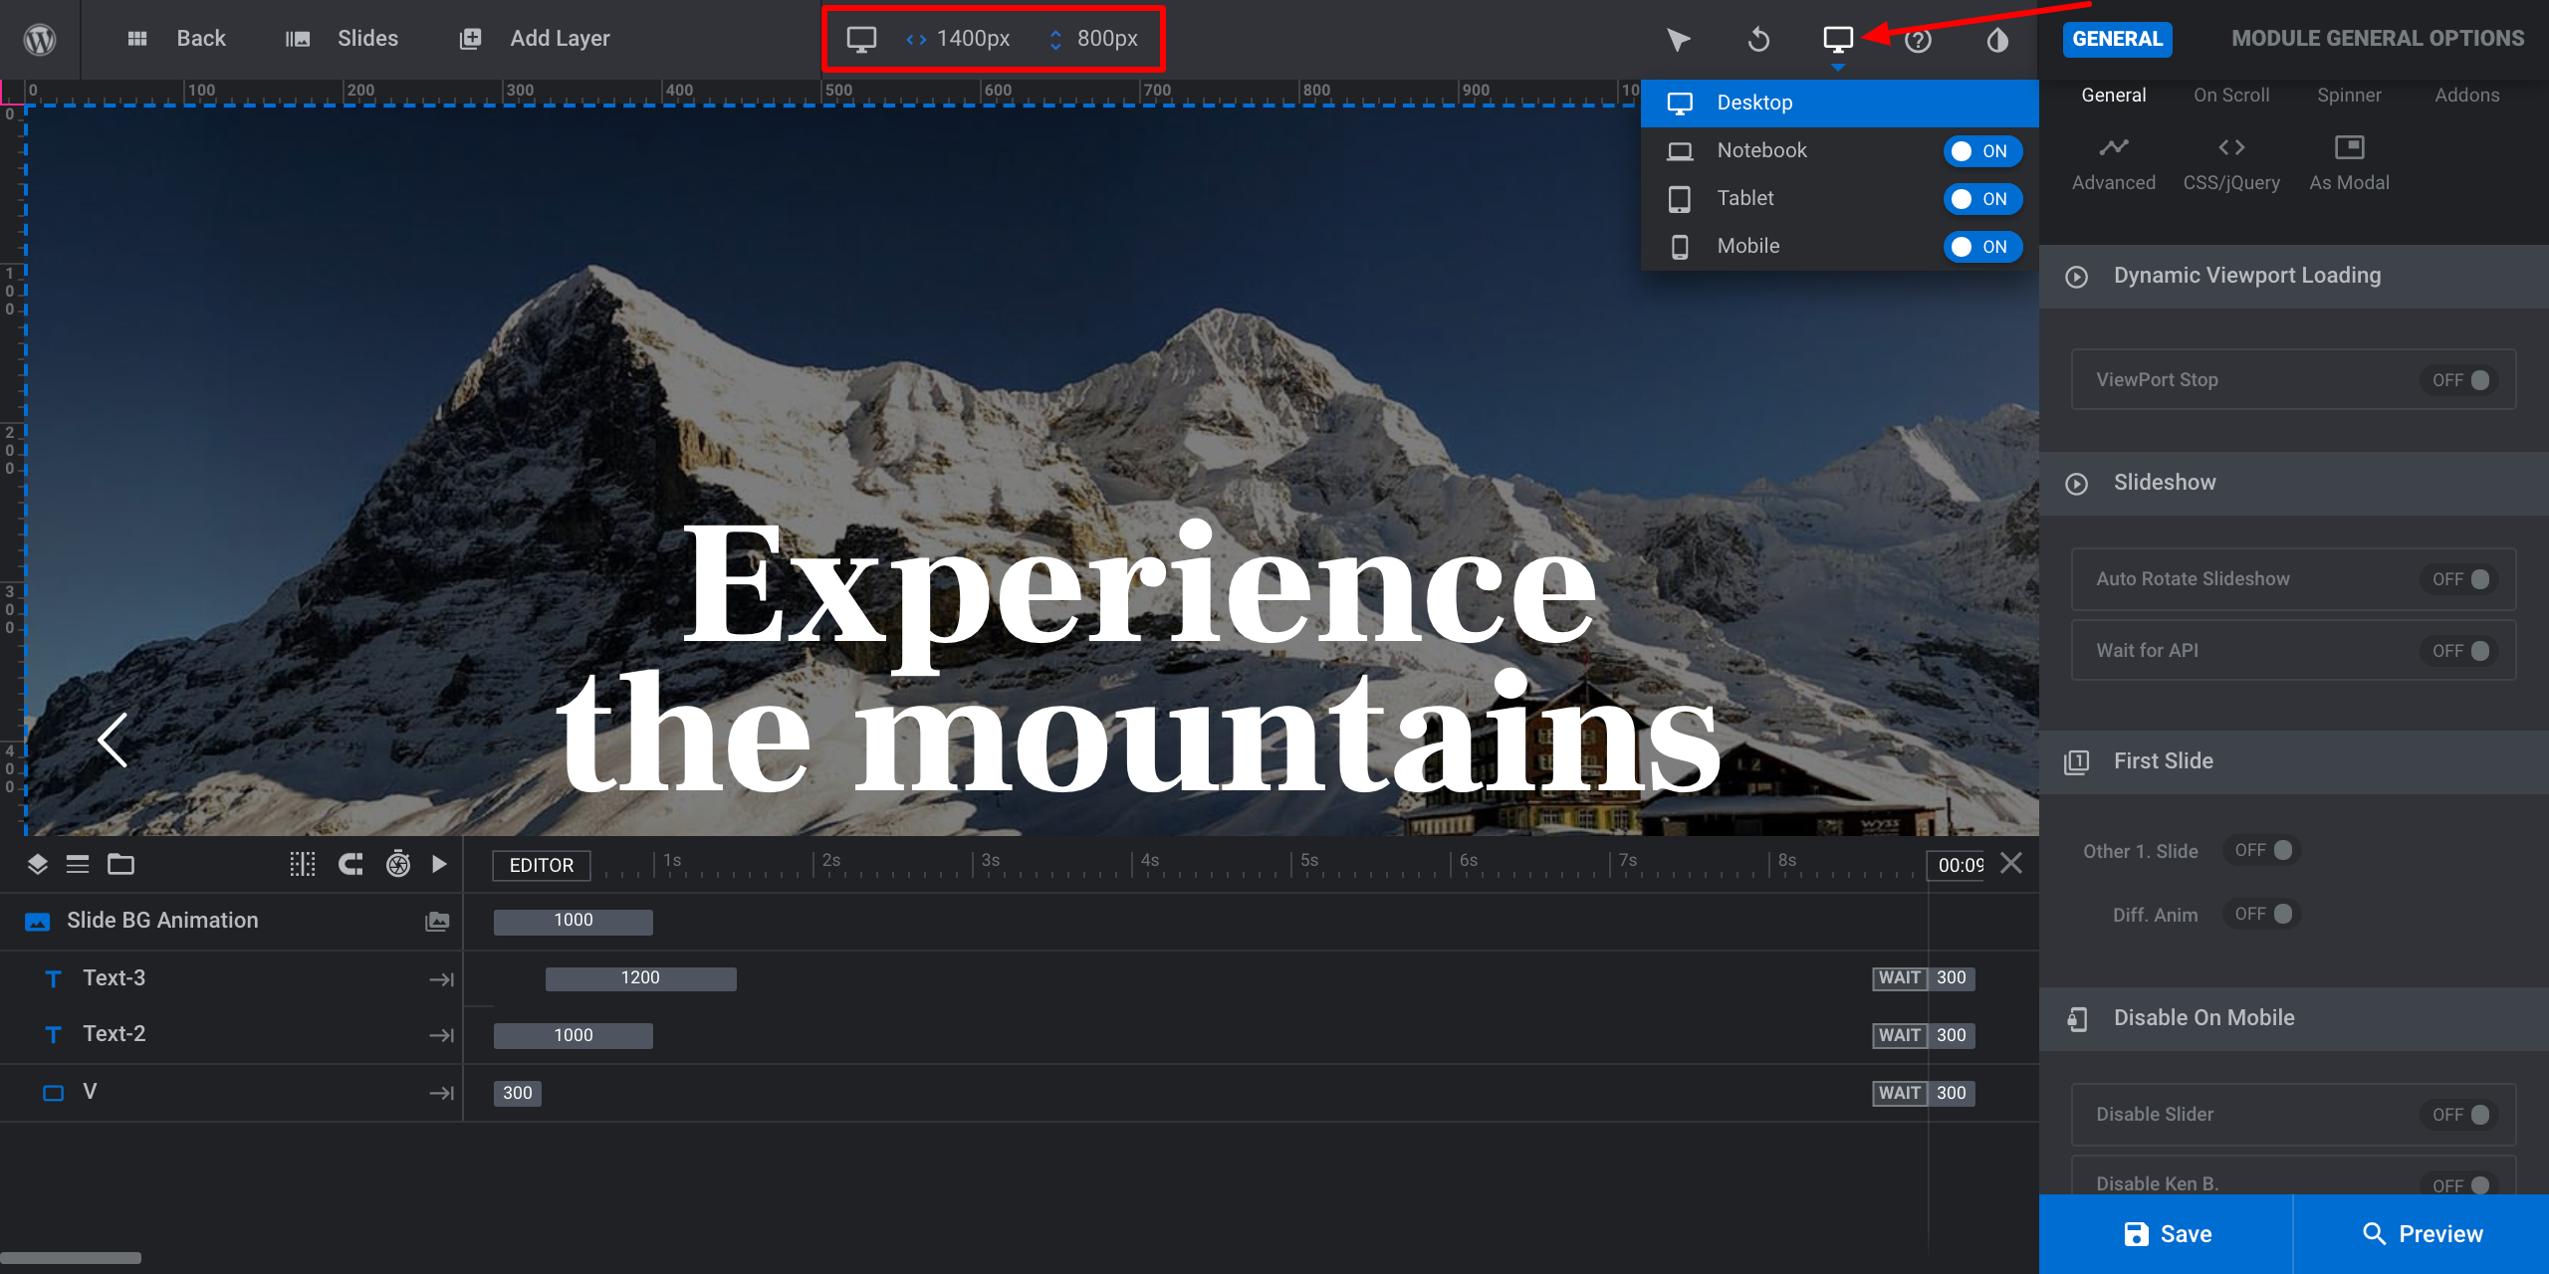Open the help question mark icon
This screenshot has height=1274, width=2549.
[x=1918, y=41]
